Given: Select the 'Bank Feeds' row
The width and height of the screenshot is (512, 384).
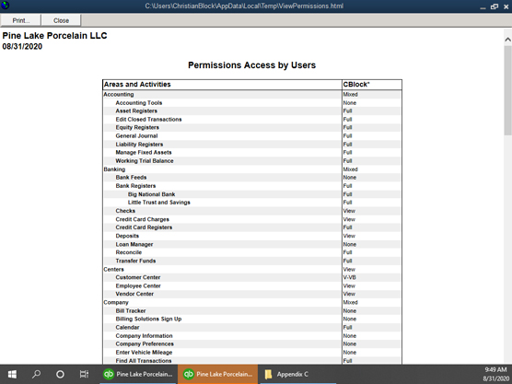Looking at the screenshot, I should pyautogui.click(x=252, y=178).
